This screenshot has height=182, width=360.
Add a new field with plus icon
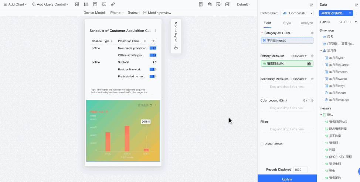(x=351, y=22)
